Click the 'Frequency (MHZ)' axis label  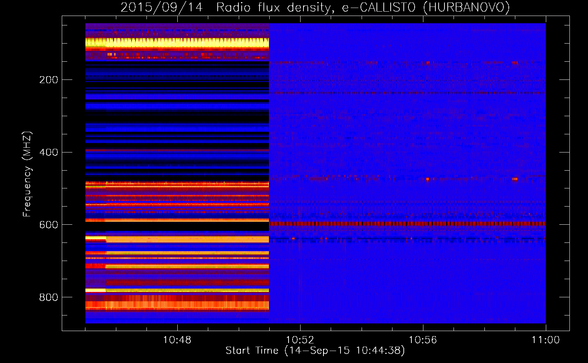pos(27,174)
